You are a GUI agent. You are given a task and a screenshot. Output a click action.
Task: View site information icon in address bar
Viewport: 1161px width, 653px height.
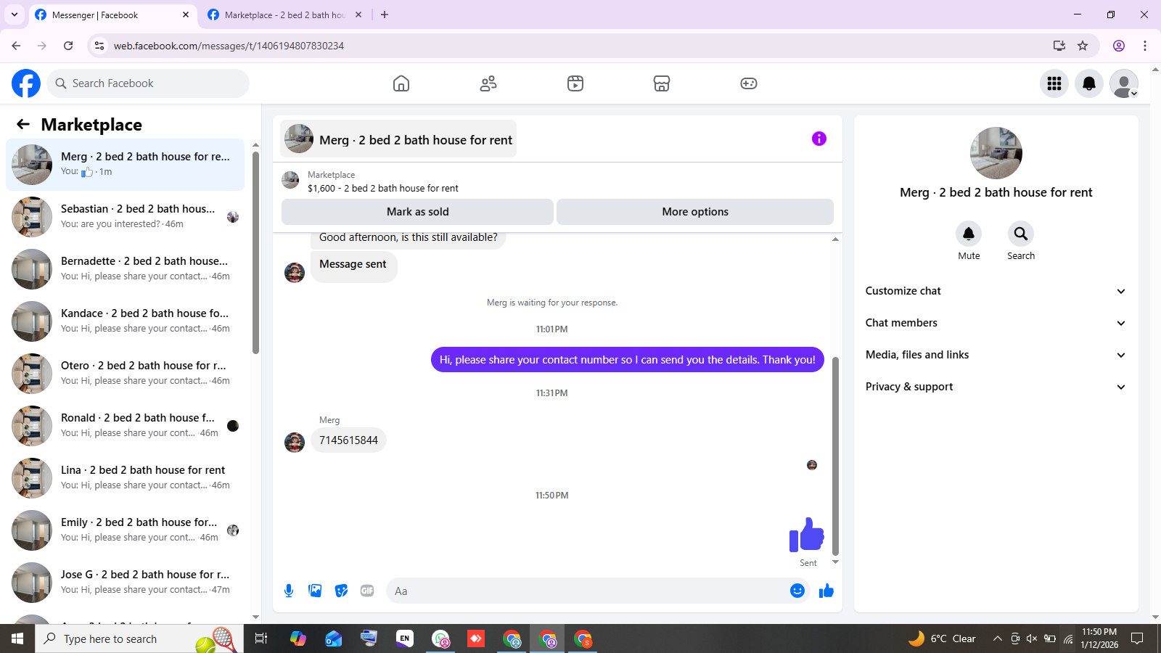tap(99, 46)
